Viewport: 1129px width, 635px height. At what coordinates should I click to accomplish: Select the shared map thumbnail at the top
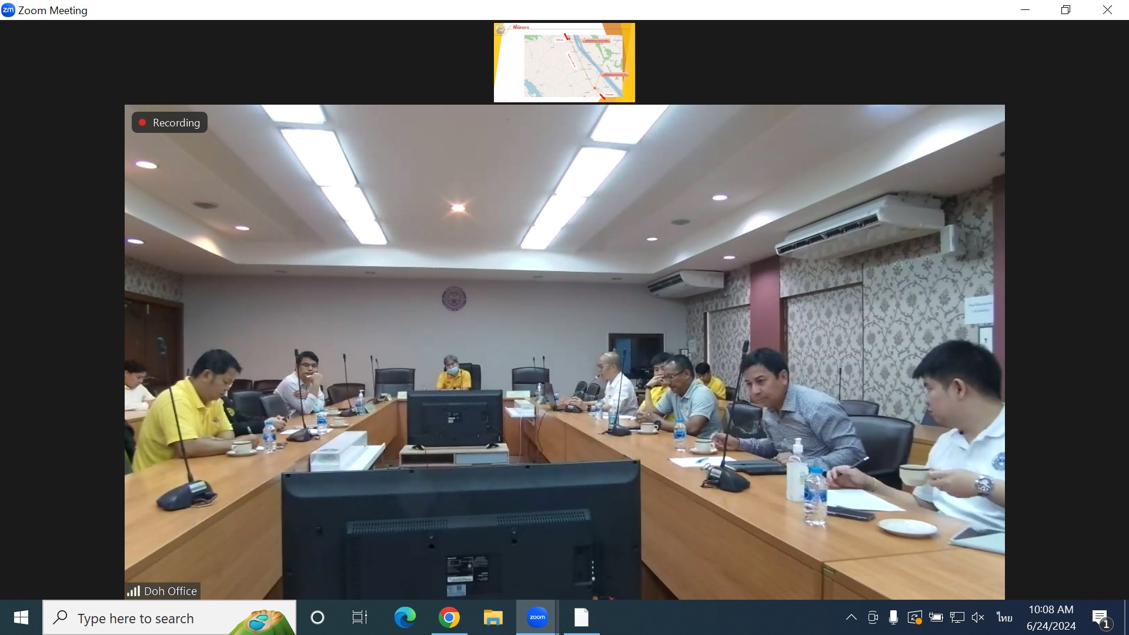564,62
